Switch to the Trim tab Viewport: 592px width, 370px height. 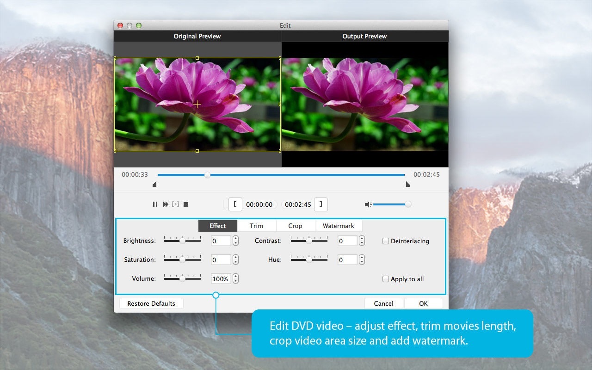(x=256, y=226)
